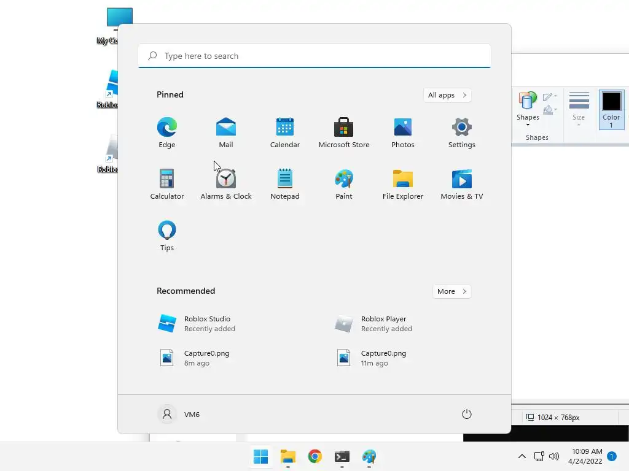The image size is (629, 471).
Task: Open Google Chrome from the taskbar
Action: tap(315, 456)
